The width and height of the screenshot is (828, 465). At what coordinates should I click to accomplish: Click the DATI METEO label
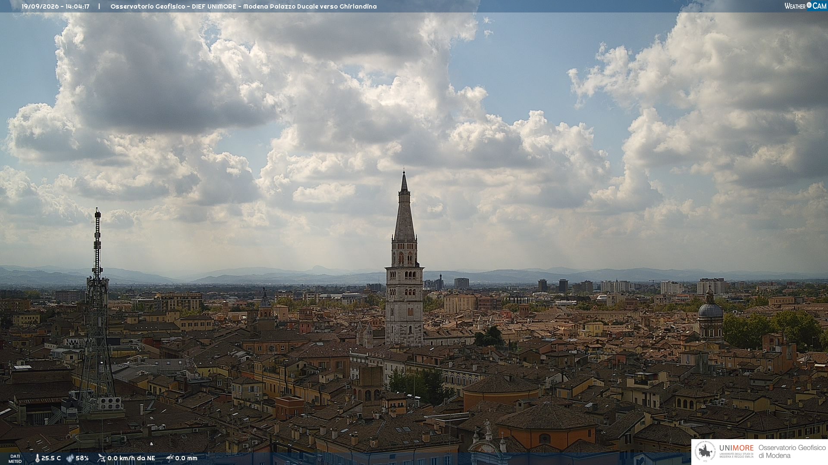[15, 459]
